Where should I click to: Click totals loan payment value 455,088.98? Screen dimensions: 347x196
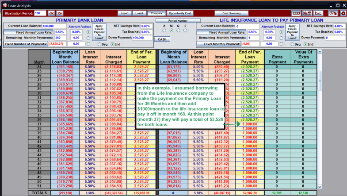pyautogui.click(x=141, y=193)
